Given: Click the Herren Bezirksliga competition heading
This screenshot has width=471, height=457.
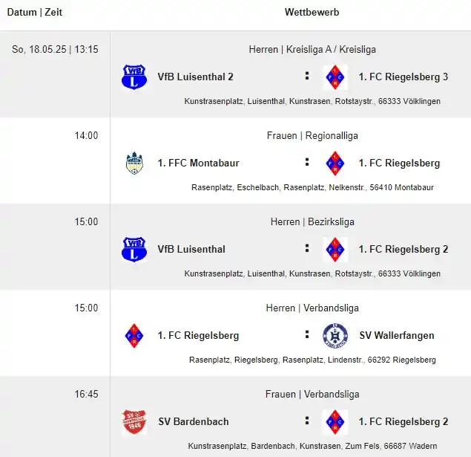Looking at the screenshot, I should [x=312, y=222].
